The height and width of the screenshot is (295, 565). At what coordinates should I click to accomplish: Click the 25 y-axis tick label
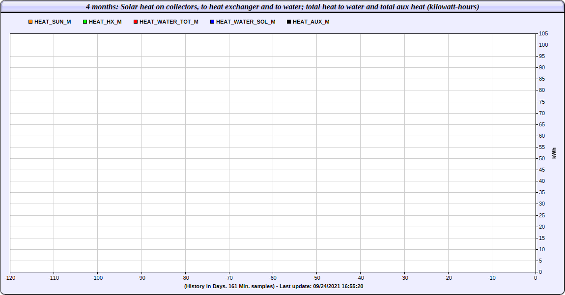tap(542, 215)
